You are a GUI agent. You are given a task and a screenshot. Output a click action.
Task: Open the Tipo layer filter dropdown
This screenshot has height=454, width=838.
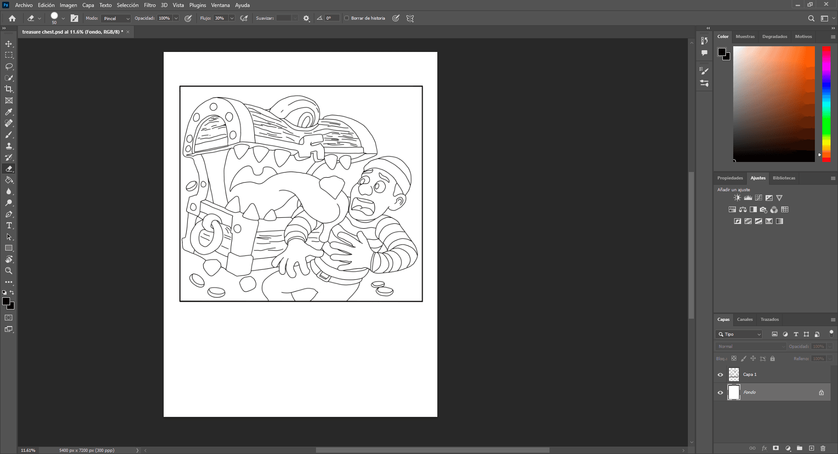pyautogui.click(x=738, y=334)
